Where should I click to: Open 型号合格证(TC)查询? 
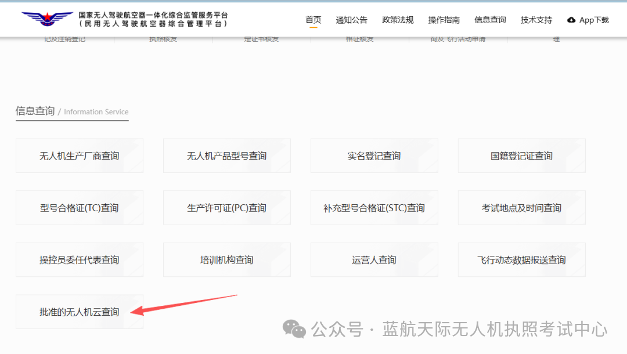(80, 208)
